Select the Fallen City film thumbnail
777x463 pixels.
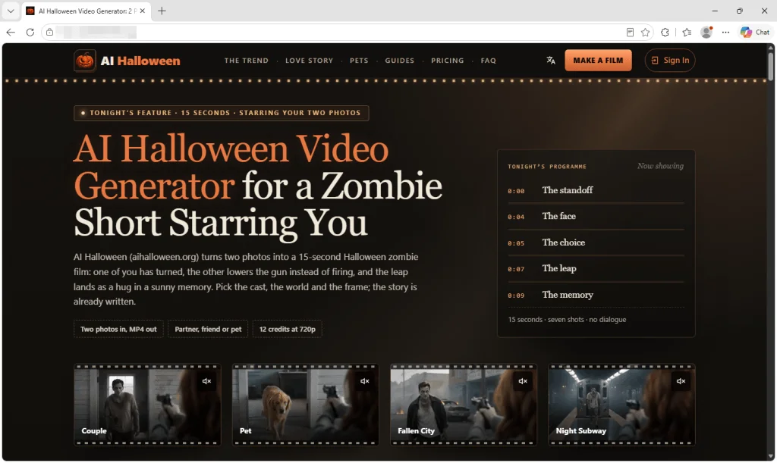point(464,405)
